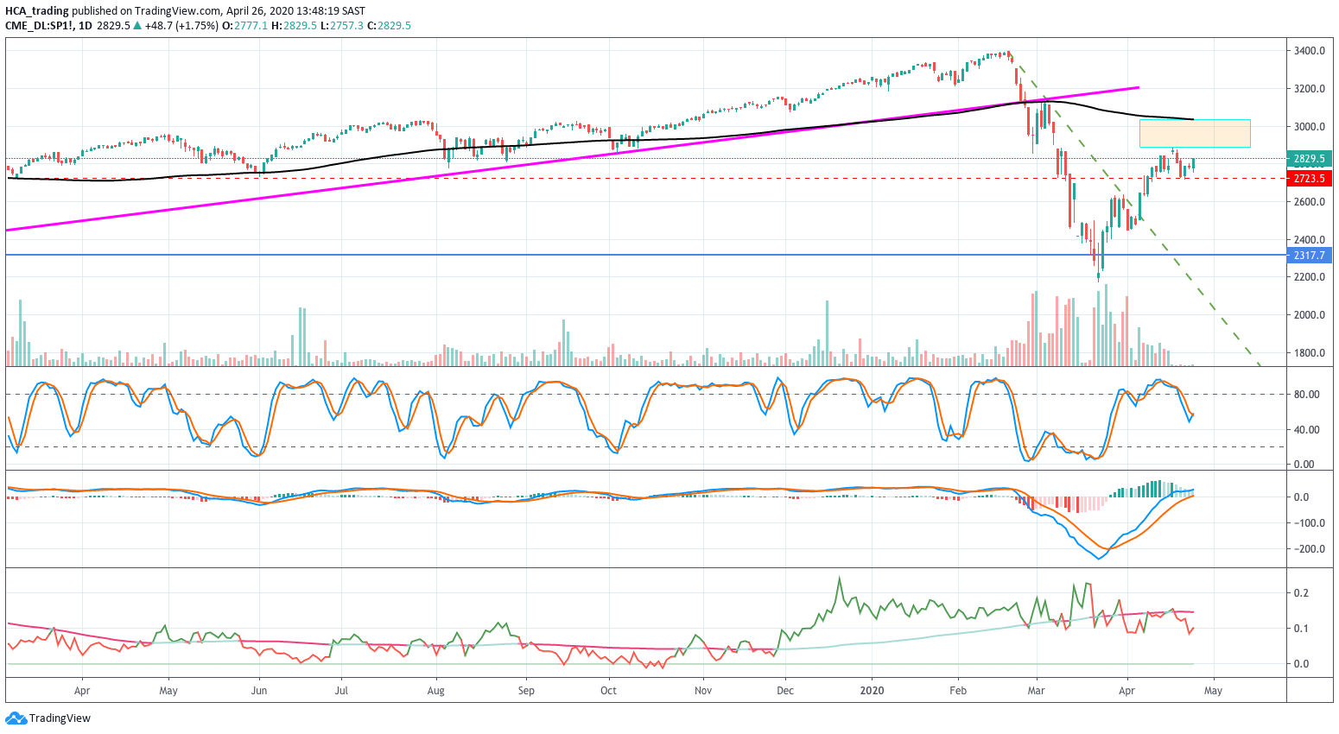Click the Jul label on time axis
Viewport: 1339px width, 734px height.
tap(341, 691)
